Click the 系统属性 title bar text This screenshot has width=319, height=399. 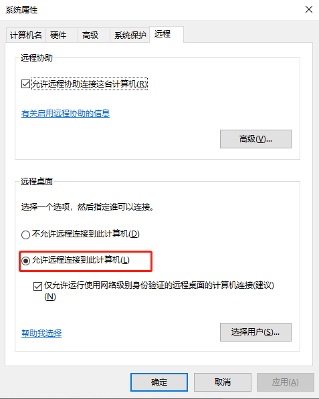click(x=21, y=10)
